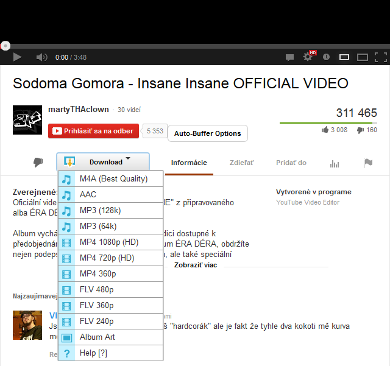Expand description with Zobraziť viac

196,265
